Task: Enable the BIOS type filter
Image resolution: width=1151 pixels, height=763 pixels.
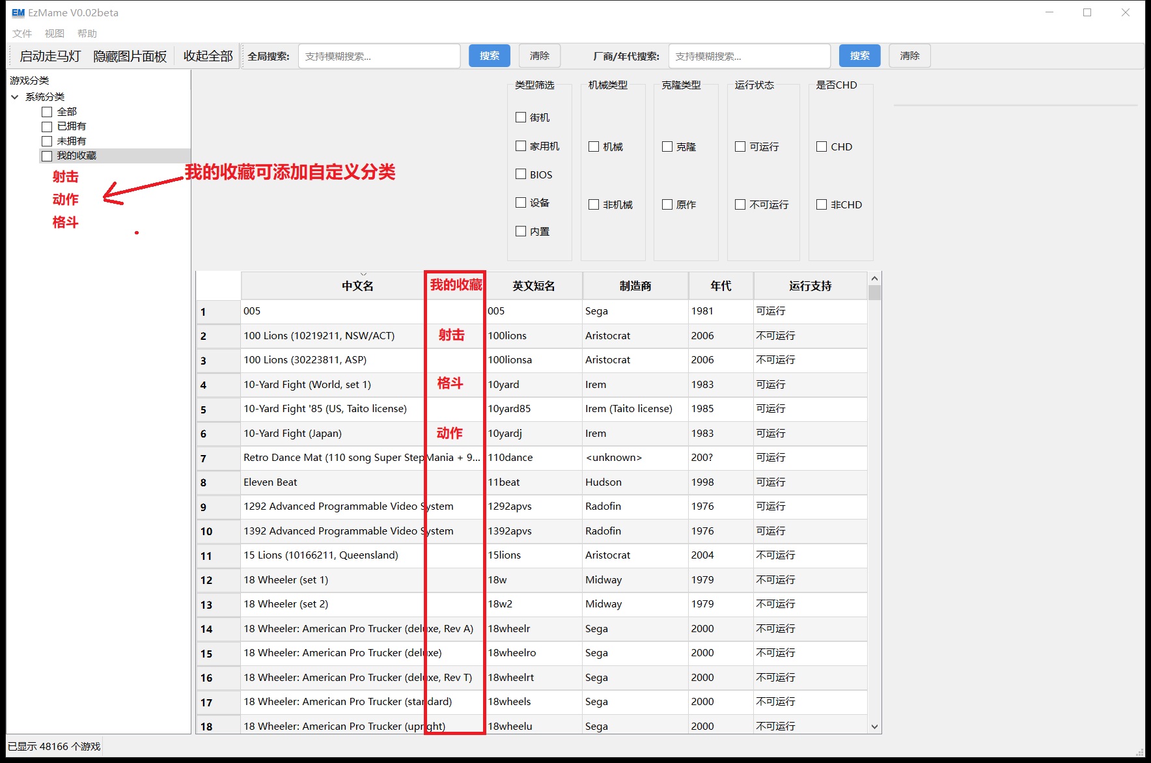Action: pos(521,174)
